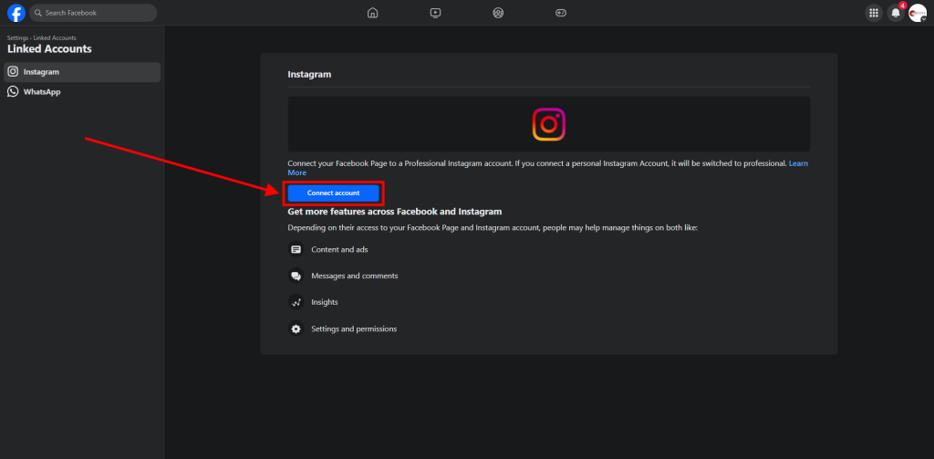
Task: Click the magnifier icon in search box
Action: [38, 13]
